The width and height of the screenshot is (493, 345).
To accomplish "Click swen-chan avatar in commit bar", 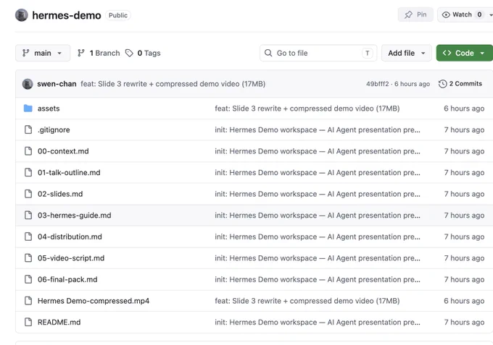I will pos(28,84).
